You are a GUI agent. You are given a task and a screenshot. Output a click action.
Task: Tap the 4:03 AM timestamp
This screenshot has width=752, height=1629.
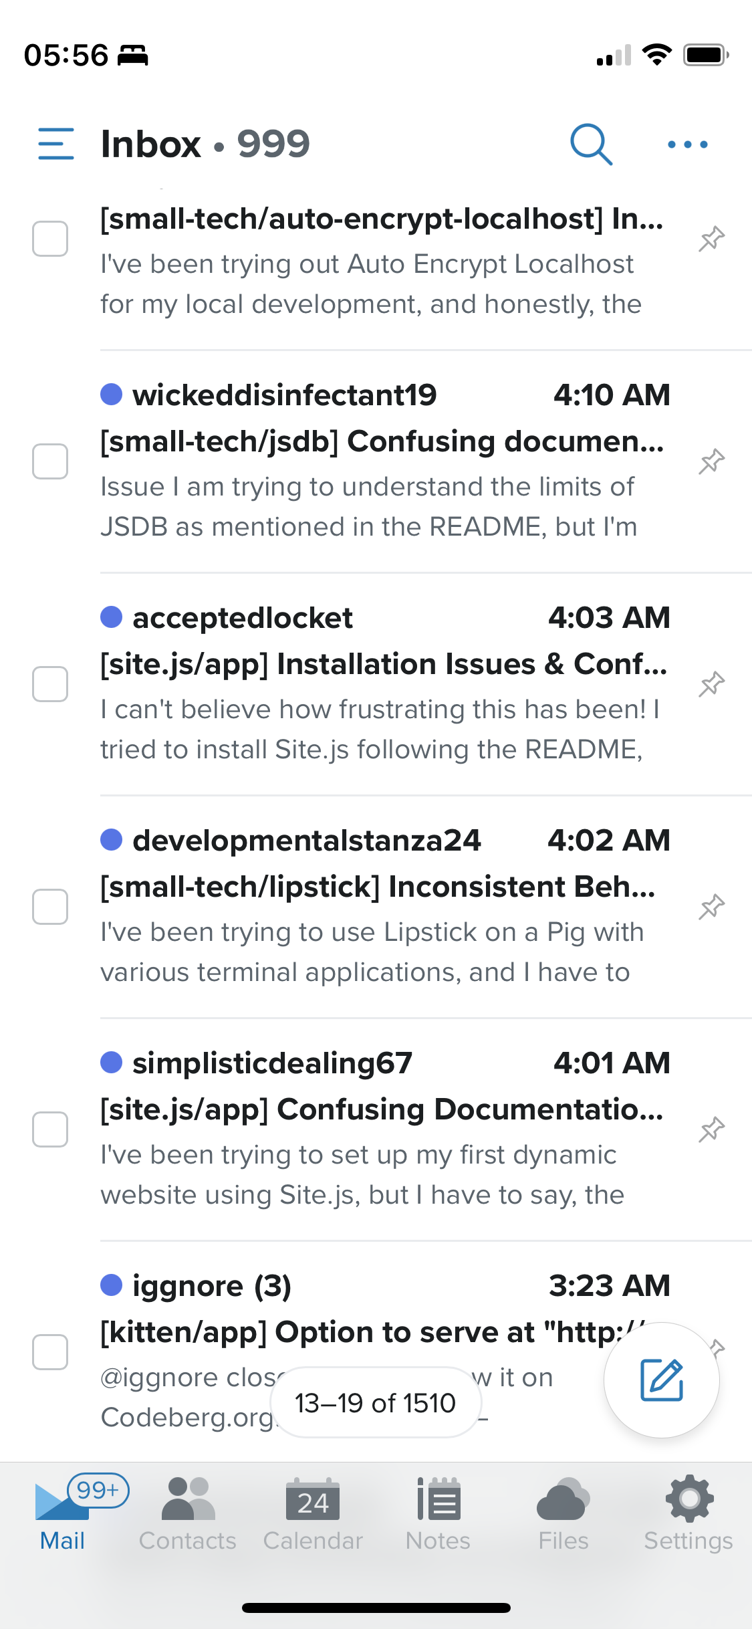click(609, 617)
